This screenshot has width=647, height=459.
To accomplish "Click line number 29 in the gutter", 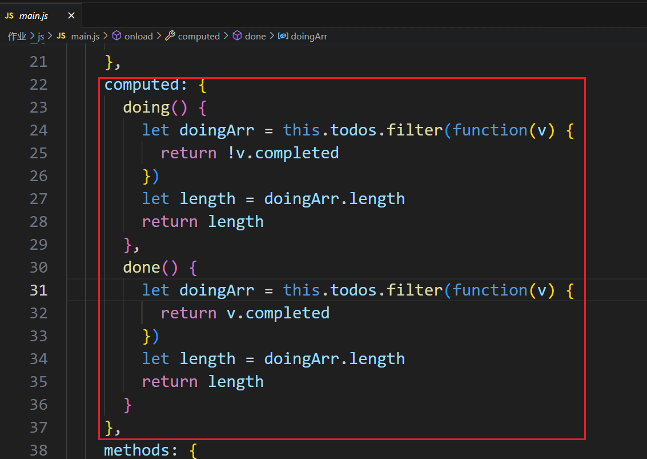I will 39,245.
